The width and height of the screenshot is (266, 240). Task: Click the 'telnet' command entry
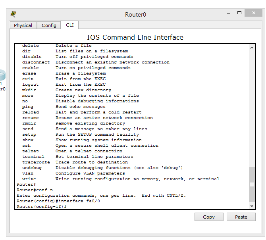[x=72, y=151]
